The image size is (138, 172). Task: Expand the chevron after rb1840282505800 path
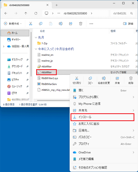(91, 13)
